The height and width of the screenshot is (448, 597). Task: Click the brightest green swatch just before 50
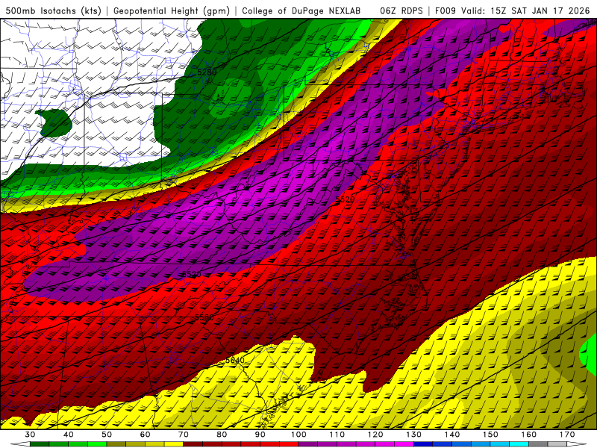tap(97, 444)
